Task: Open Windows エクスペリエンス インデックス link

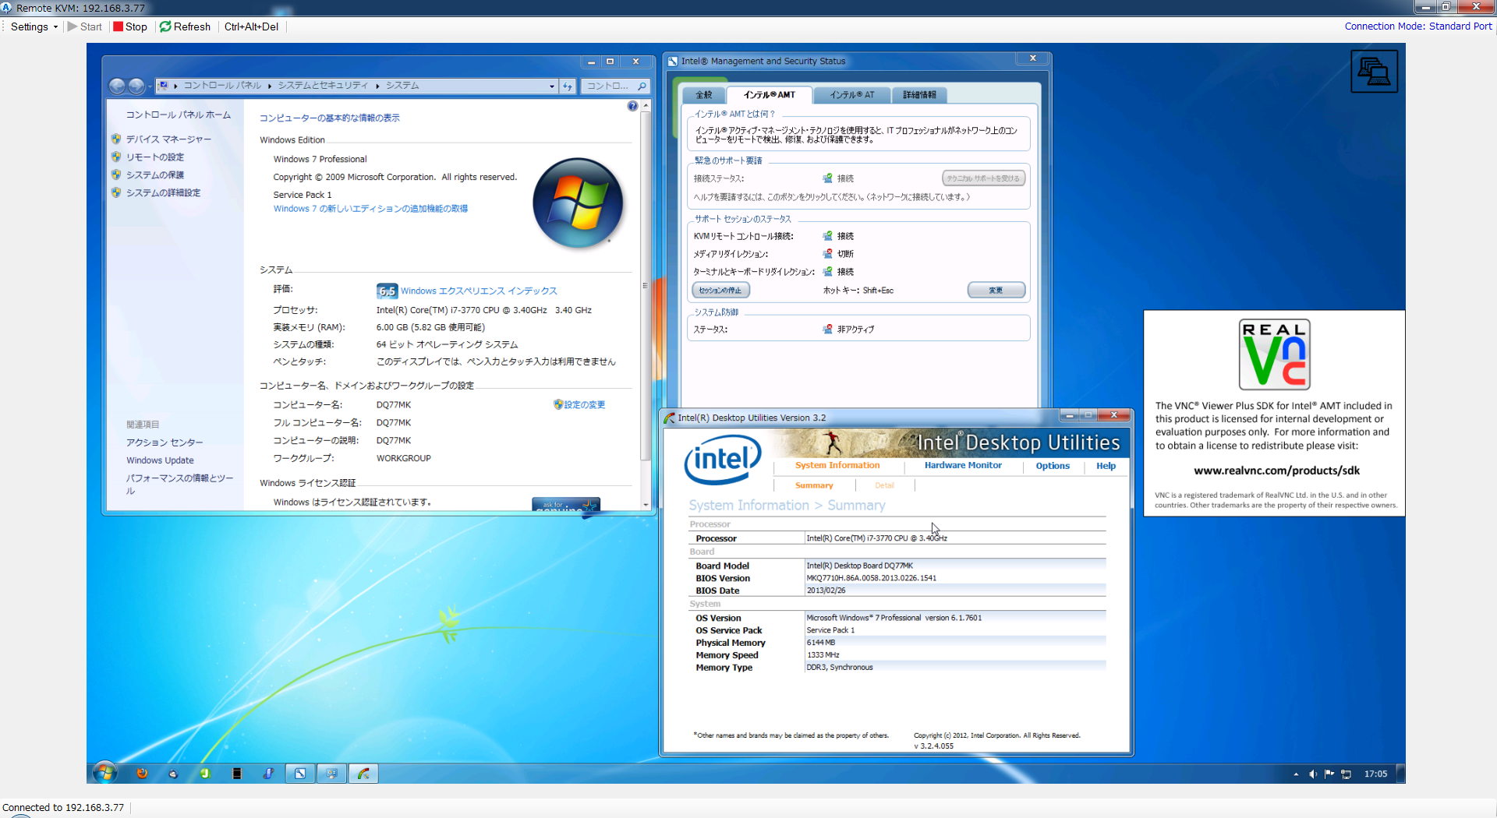Action: click(x=479, y=291)
